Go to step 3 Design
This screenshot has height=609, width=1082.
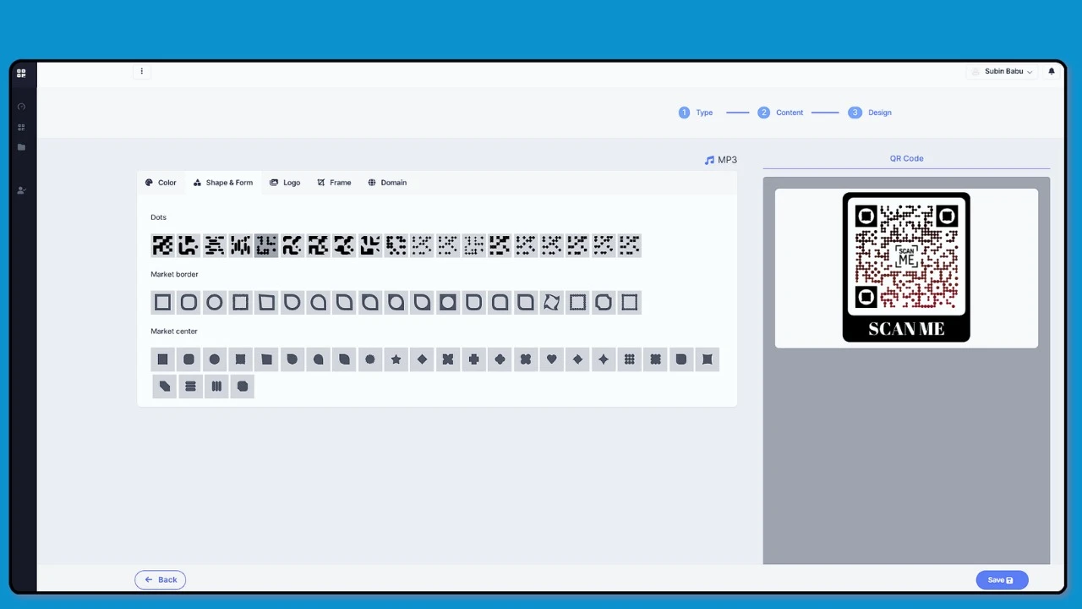click(871, 112)
